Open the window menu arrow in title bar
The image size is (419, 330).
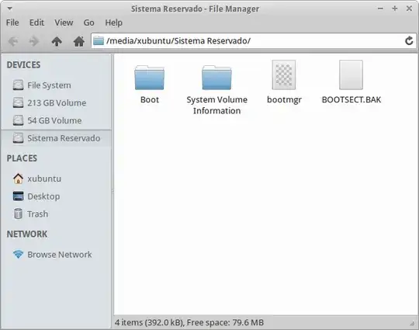[x=10, y=9]
